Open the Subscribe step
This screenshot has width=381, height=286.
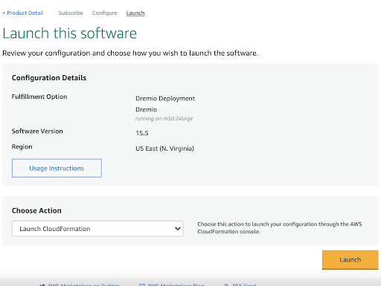click(71, 13)
